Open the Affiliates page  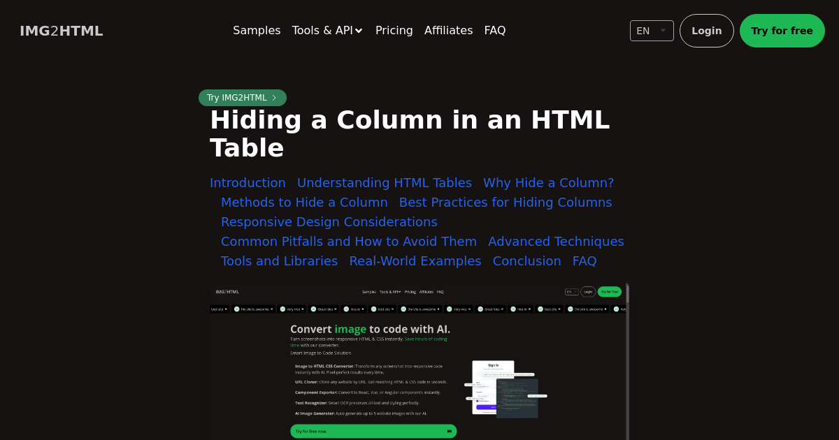click(449, 31)
